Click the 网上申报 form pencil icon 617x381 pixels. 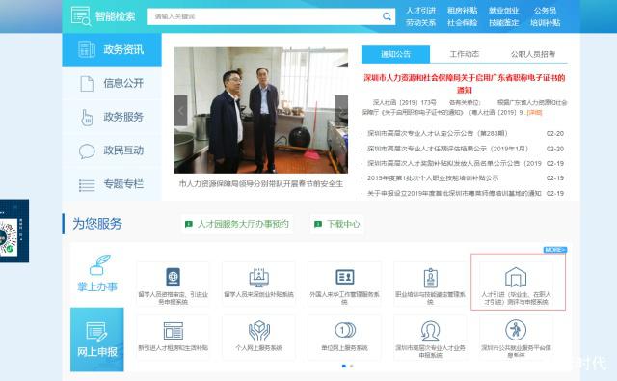(x=96, y=332)
